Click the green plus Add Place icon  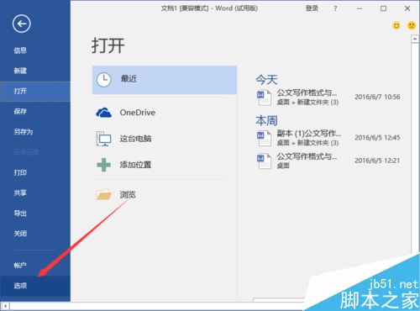coord(104,165)
